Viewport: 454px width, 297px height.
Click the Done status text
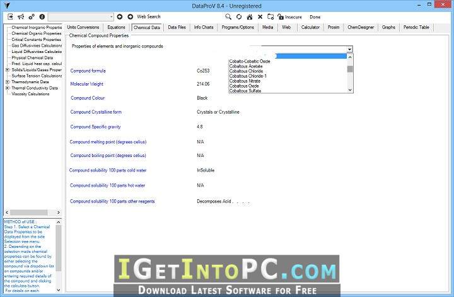pos(315,17)
